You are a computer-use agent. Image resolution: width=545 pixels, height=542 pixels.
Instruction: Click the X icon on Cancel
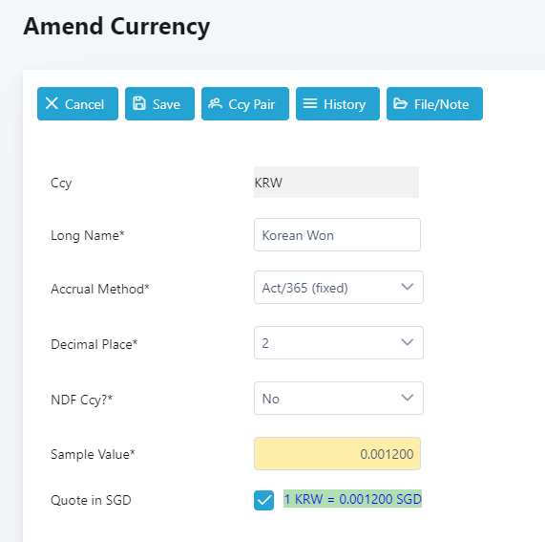pyautogui.click(x=52, y=103)
